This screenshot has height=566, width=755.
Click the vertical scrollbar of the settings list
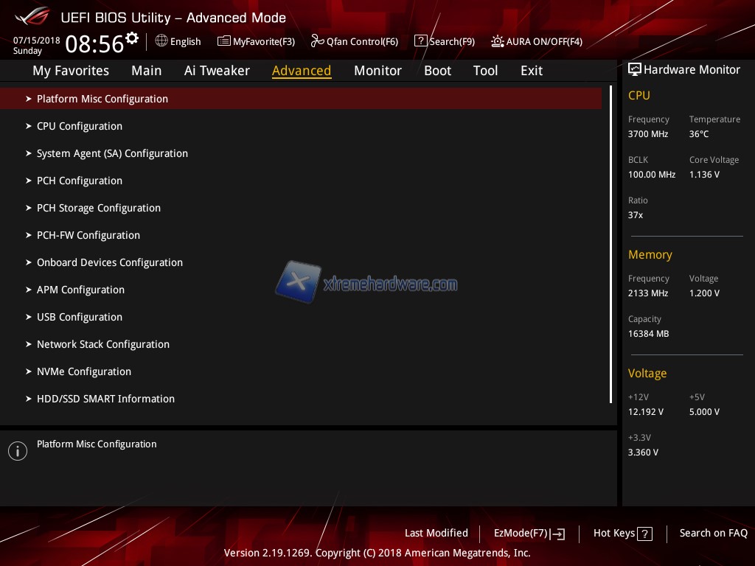[x=610, y=243]
